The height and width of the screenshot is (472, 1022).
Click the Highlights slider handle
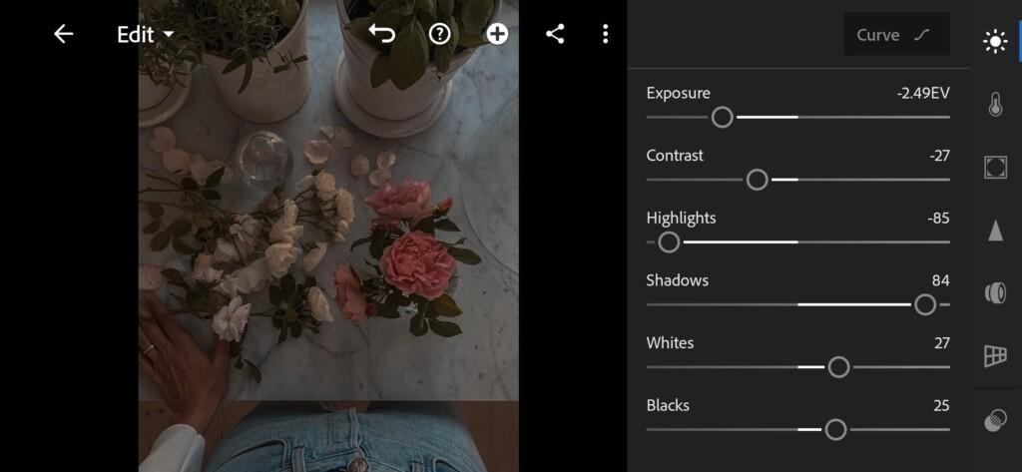[x=669, y=242]
